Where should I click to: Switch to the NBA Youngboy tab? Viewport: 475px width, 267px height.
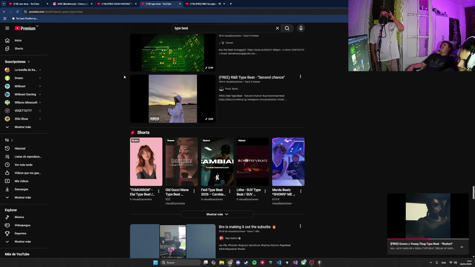click(x=203, y=4)
